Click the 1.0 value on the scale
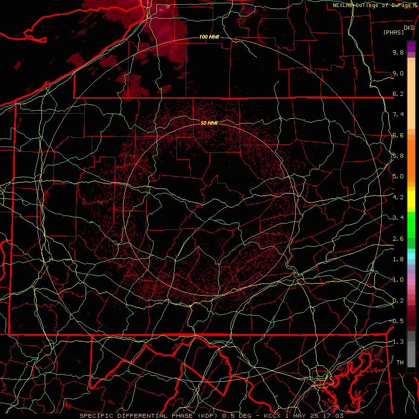Screen dimensions: 419x419 coord(398,280)
